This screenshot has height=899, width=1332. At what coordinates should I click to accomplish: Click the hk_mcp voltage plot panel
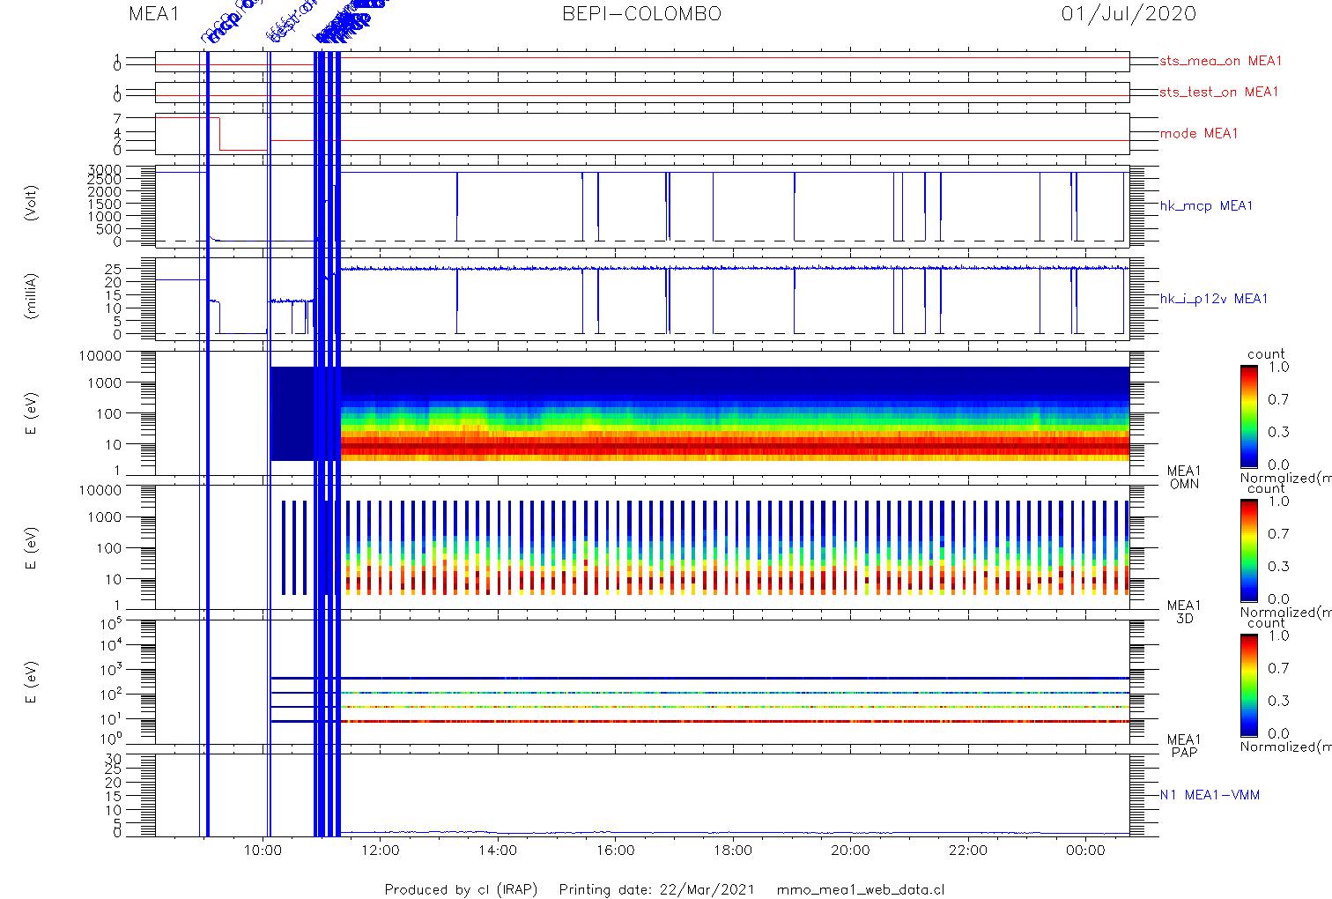coord(642,207)
